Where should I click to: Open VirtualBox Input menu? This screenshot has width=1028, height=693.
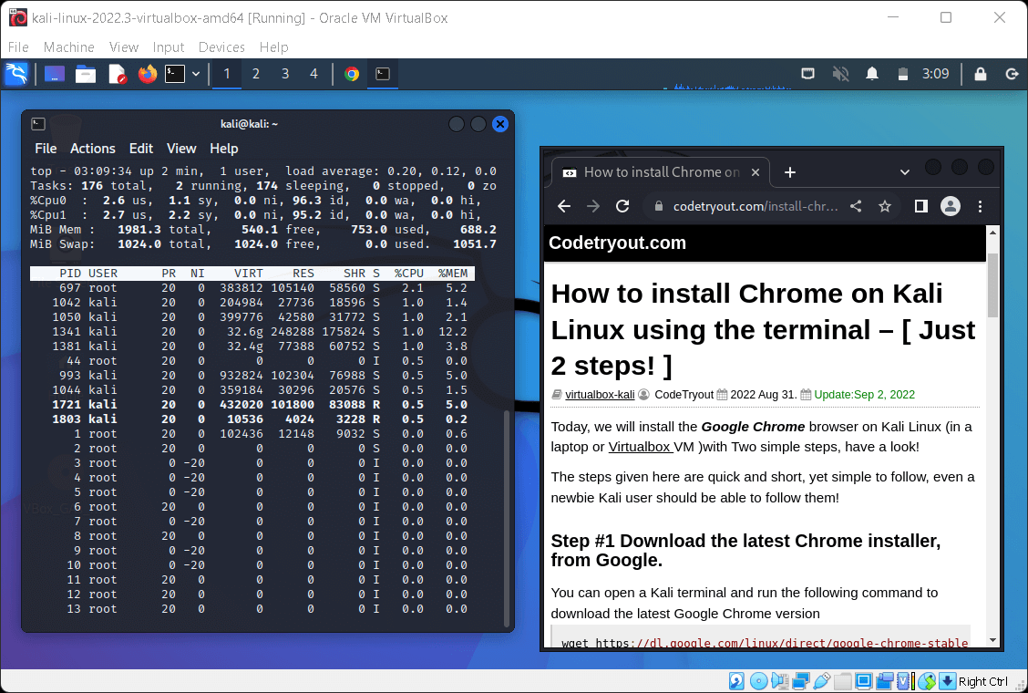coord(169,47)
